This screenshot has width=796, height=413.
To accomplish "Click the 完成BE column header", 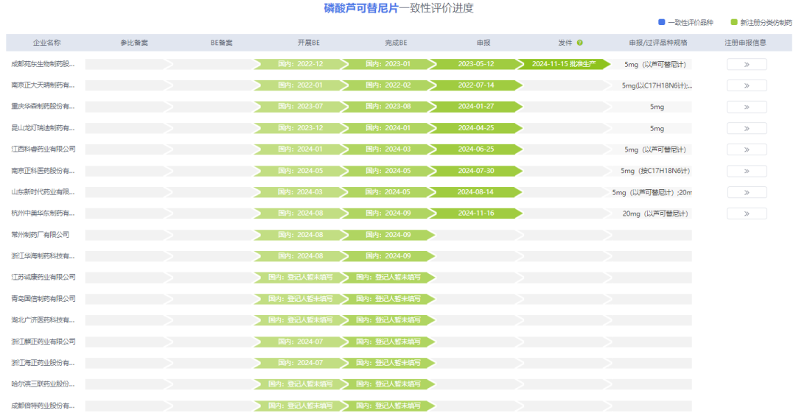I will (396, 43).
